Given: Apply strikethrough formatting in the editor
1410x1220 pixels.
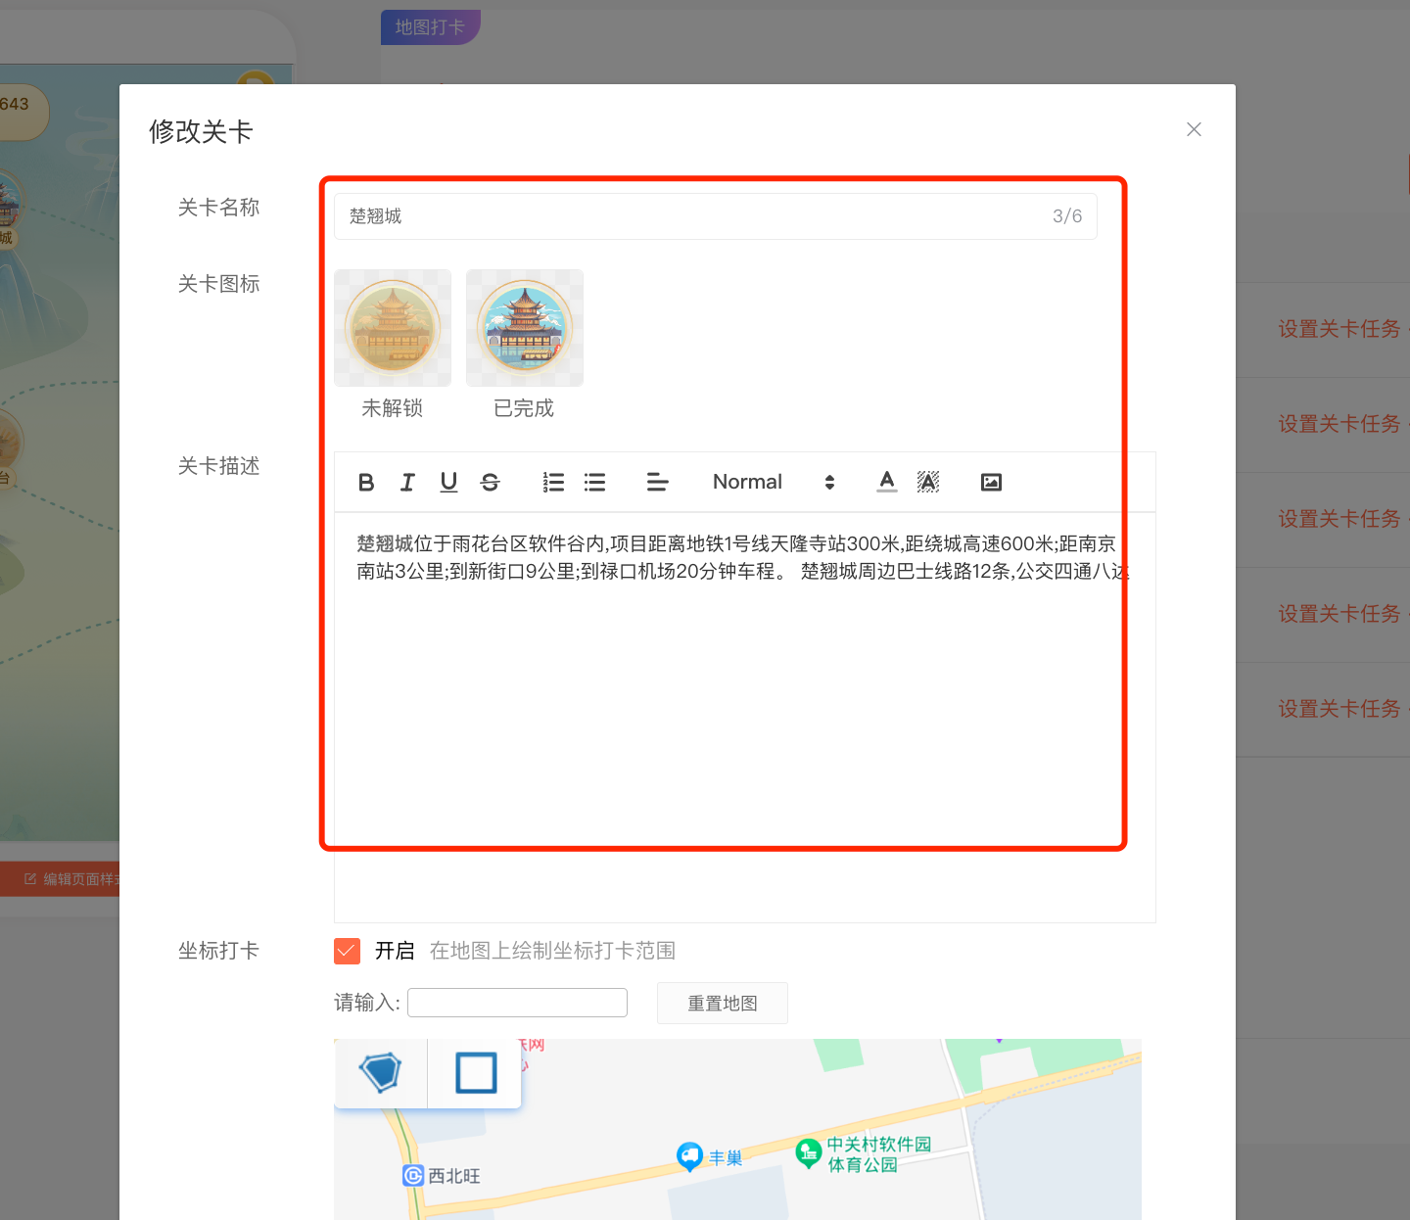Looking at the screenshot, I should (490, 482).
